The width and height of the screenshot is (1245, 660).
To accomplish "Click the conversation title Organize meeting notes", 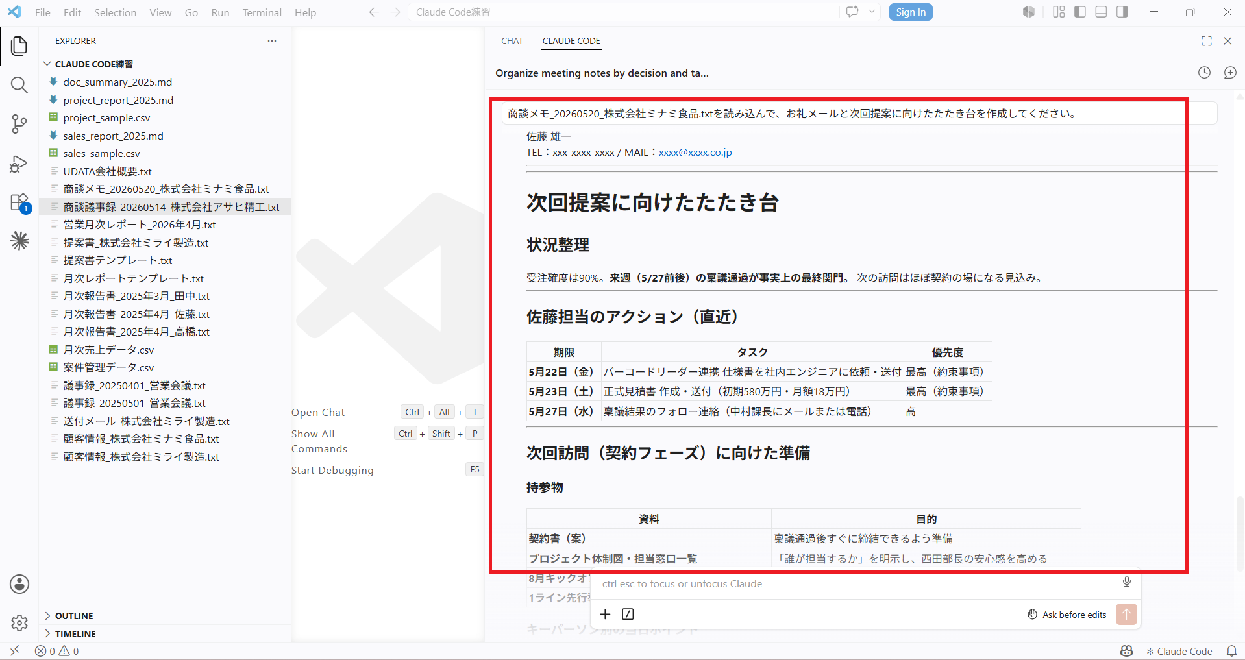I will [602, 73].
